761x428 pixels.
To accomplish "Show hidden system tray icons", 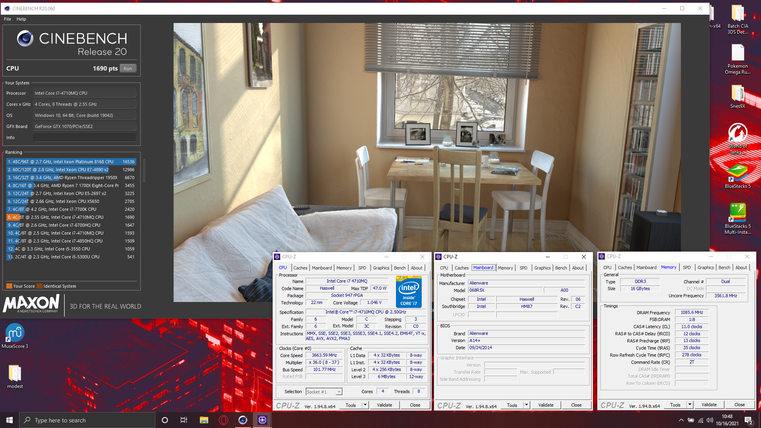I will 681,420.
